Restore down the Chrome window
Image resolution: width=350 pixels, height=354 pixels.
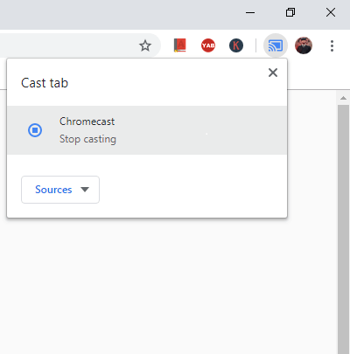coord(290,12)
